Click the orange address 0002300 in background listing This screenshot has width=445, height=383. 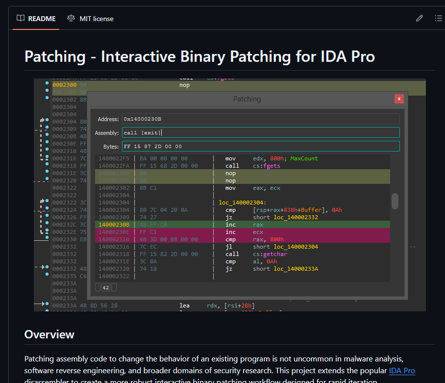[x=64, y=85]
